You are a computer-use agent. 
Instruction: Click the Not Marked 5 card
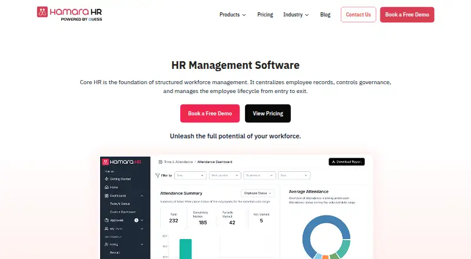click(x=261, y=218)
